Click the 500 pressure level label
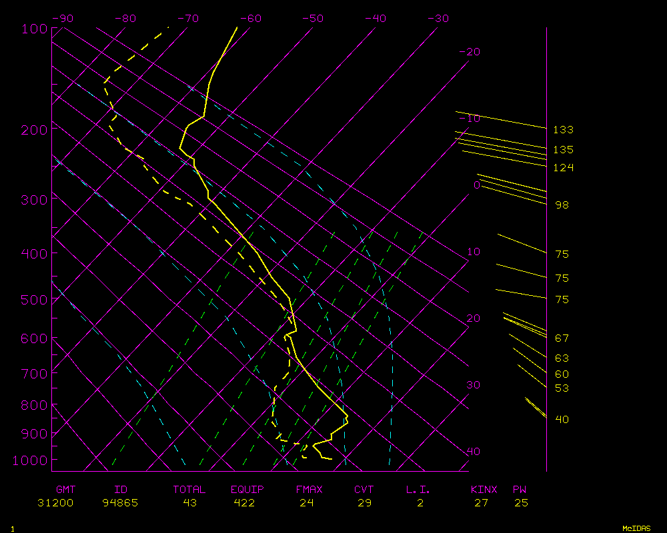The image size is (667, 533). tap(34, 300)
